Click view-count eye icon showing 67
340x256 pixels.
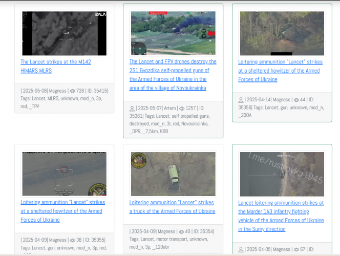296,249
